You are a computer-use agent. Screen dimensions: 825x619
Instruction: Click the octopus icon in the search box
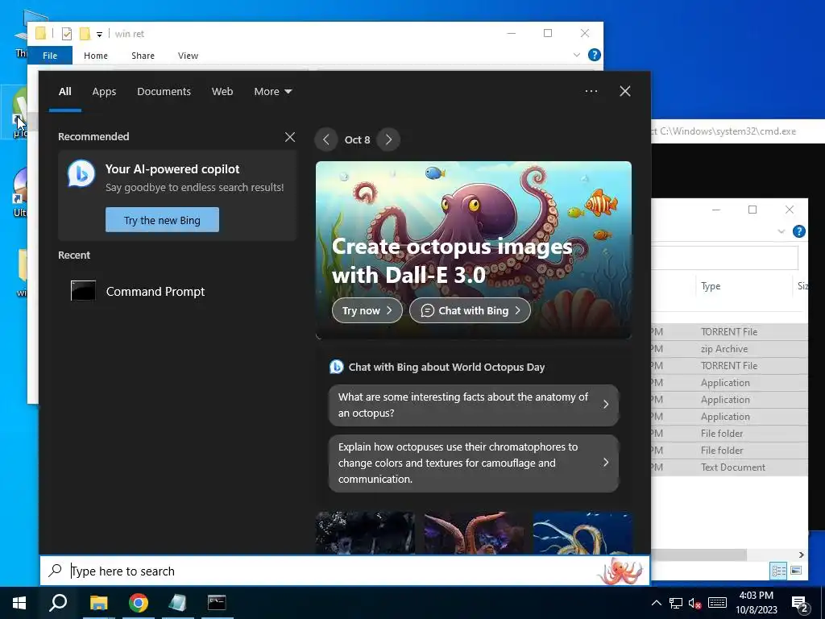coord(620,571)
